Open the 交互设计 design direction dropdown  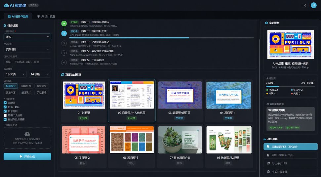[27, 49]
